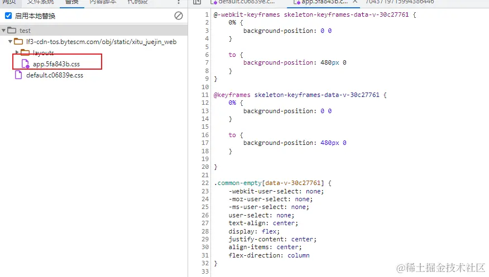Image resolution: width=489 pixels, height=277 pixels.
Task: Click the -moz-user-select: none declaration
Action: coord(270,199)
